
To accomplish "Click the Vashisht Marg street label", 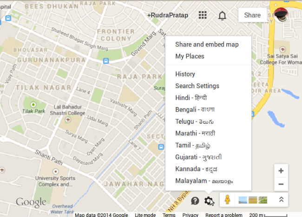I will click(124, 107).
